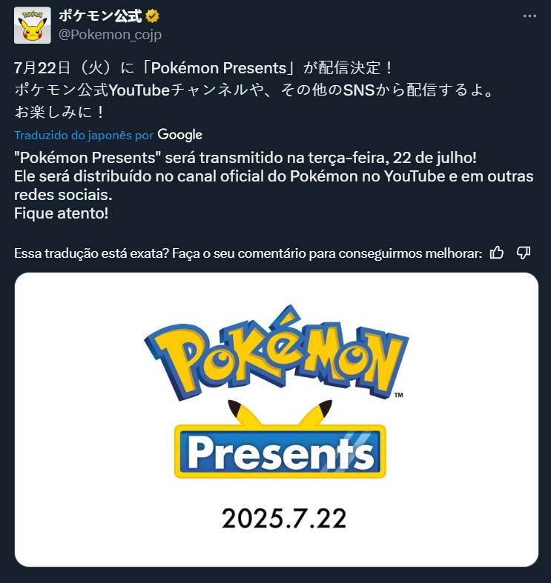
Task: Click the Google logo
Action: 179,135
